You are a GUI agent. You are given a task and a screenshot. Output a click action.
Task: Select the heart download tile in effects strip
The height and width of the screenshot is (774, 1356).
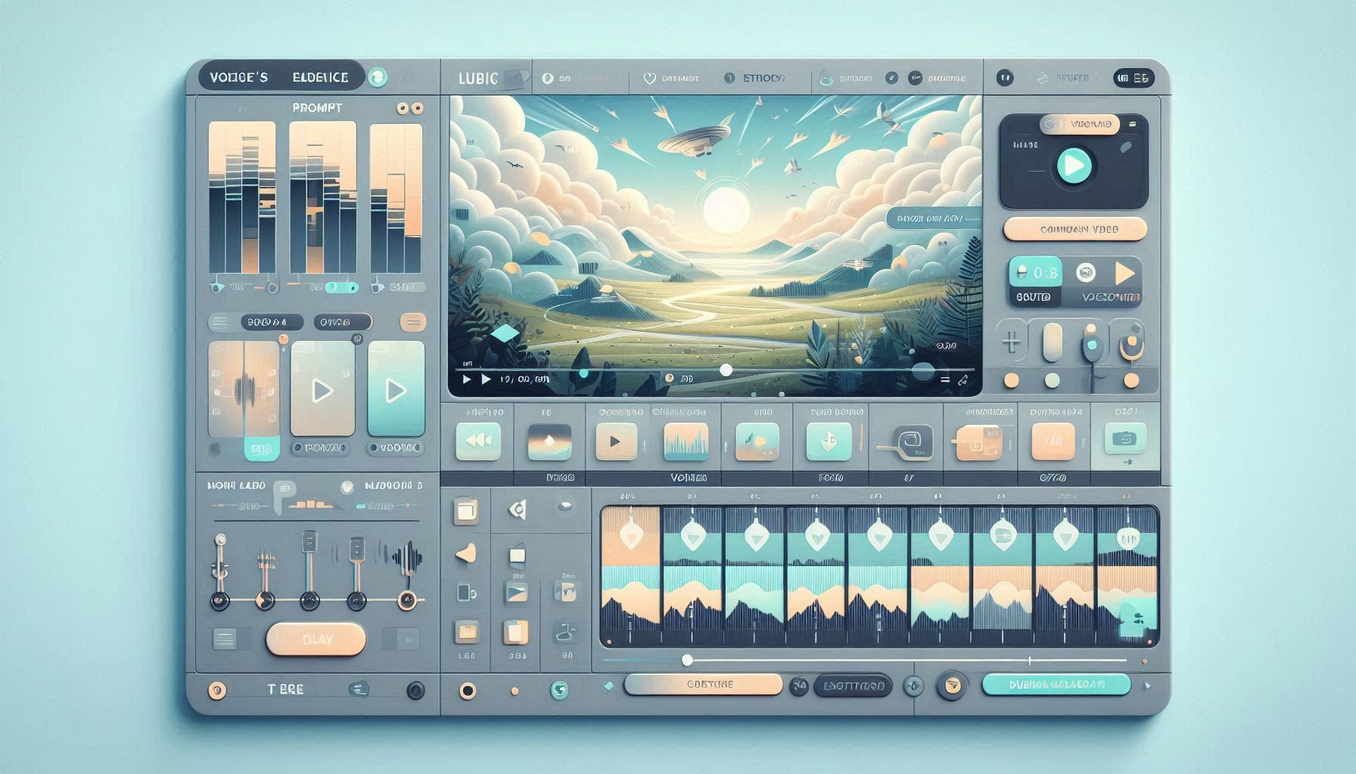[829, 441]
